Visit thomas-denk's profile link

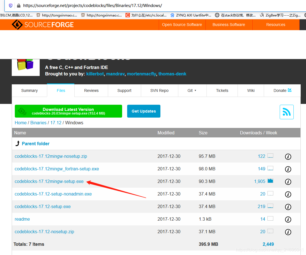[x=172, y=74]
